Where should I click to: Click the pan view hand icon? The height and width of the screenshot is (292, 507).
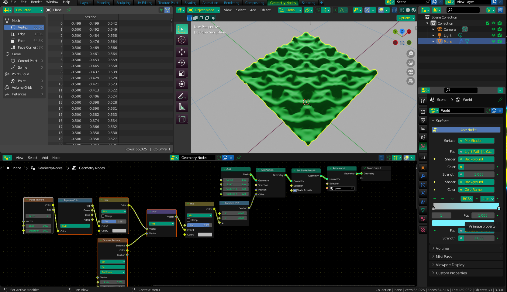[x=411, y=63]
